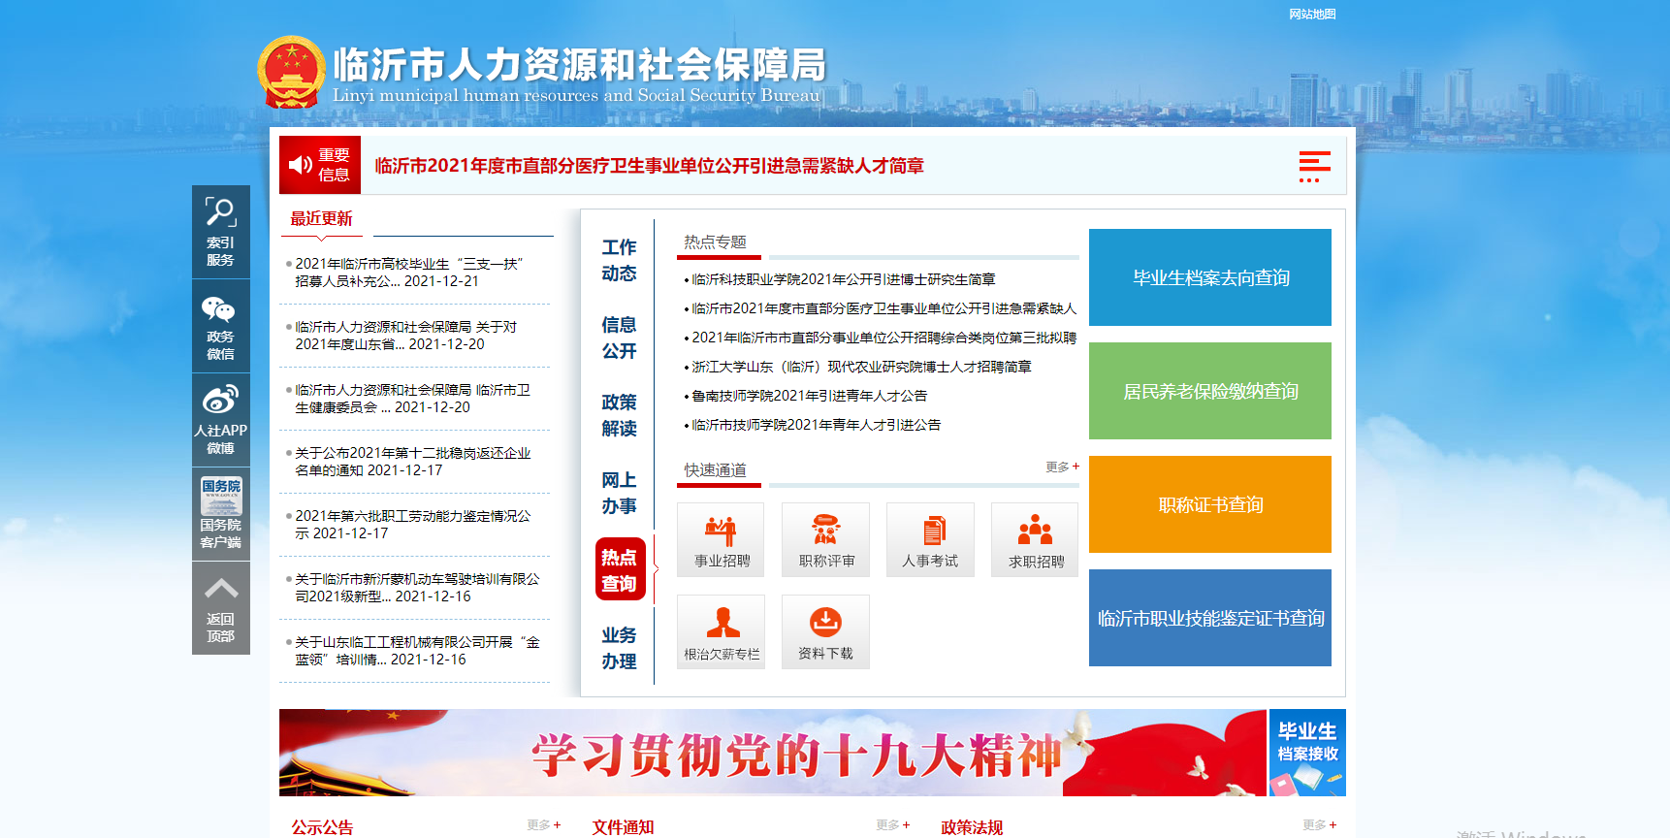The width and height of the screenshot is (1670, 838).
Task: Open the 资料下载 download icon
Action: 825,632
